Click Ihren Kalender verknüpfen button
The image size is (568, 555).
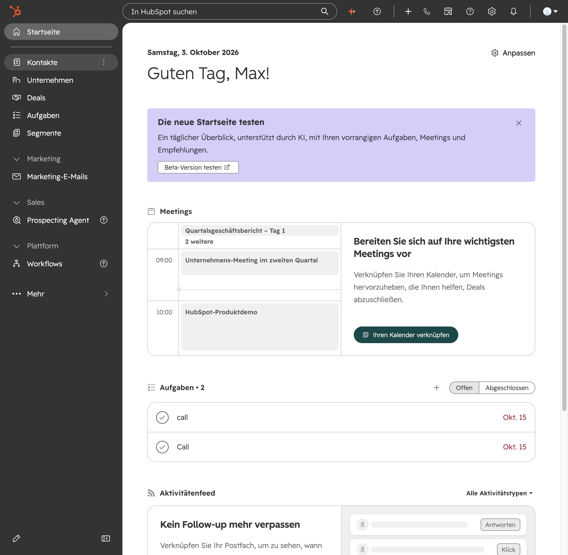[406, 335]
